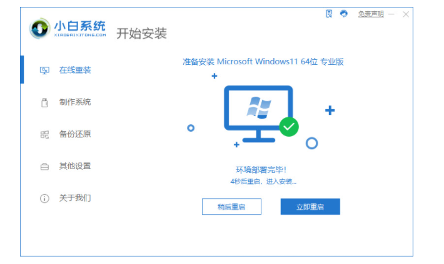Viewport: 444px width, 264px height.
Task: Click the toolbox icon beside 其他设置
Action: coord(44,167)
